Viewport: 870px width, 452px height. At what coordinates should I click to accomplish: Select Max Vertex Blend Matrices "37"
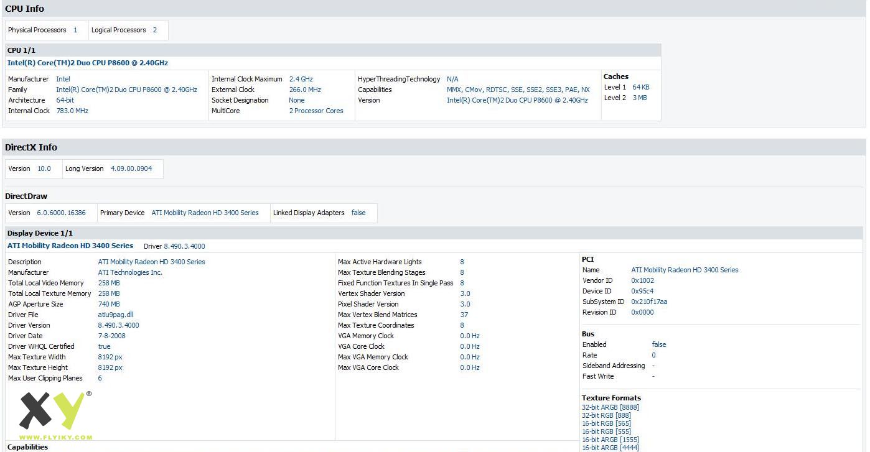tap(464, 315)
